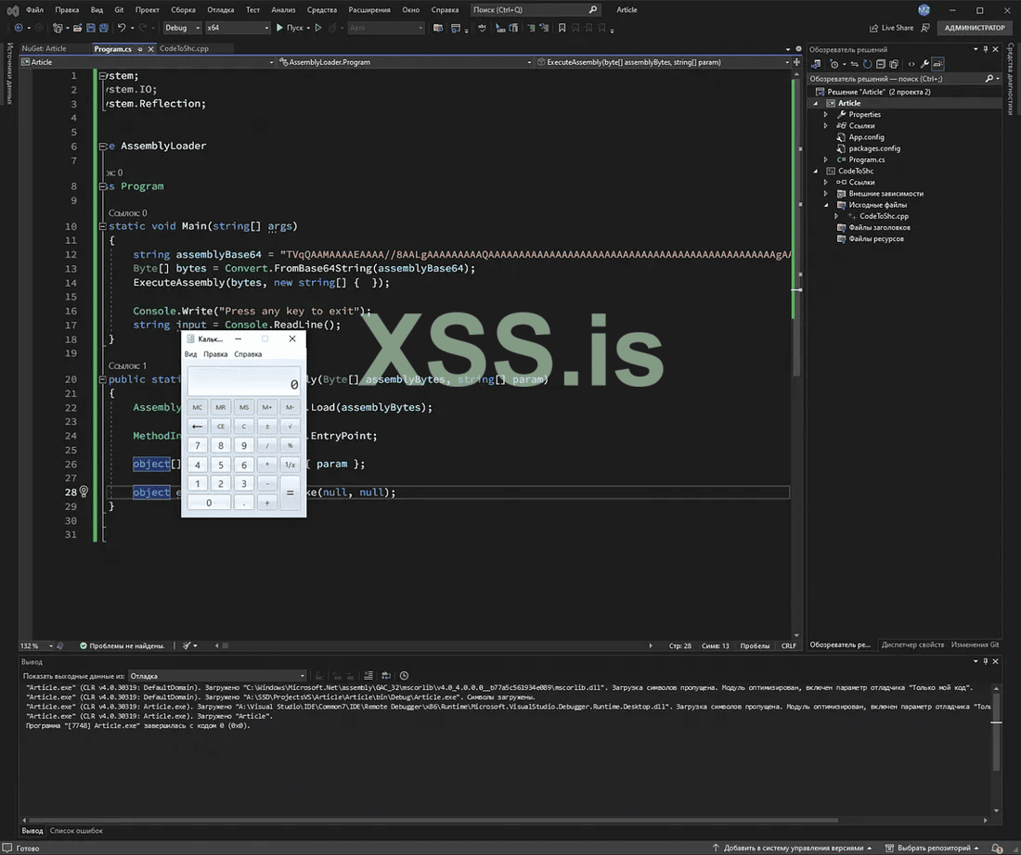Click the refresh icon in Solution Explorer toolbar
This screenshot has height=855, width=1021.
[867, 64]
